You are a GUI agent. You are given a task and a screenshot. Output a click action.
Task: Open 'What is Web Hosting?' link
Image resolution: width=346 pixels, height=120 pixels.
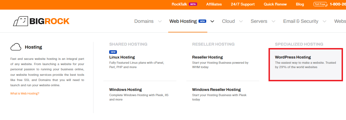pos(25,93)
